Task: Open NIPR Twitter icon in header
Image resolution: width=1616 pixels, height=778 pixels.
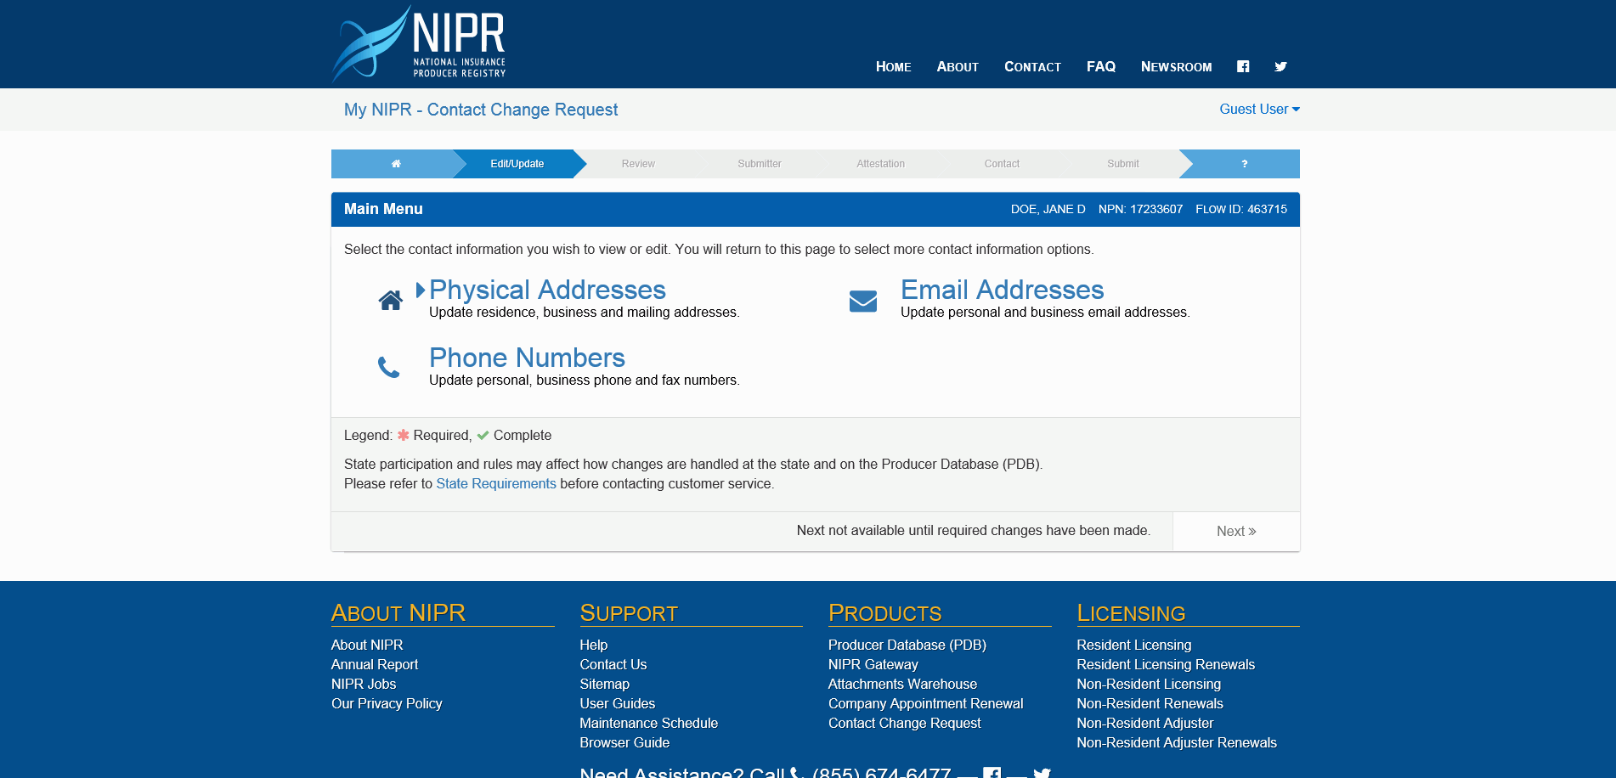Action: pos(1280,66)
